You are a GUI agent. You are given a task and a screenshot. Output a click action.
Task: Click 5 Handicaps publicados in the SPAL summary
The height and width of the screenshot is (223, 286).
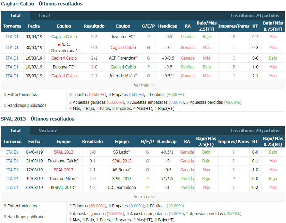click(x=25, y=217)
